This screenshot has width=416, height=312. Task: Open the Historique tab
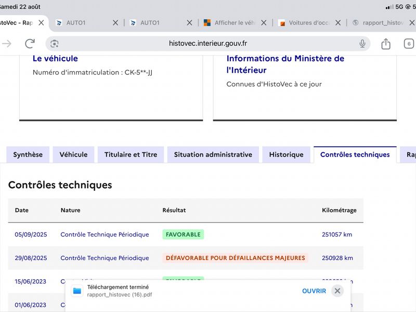pos(287,154)
